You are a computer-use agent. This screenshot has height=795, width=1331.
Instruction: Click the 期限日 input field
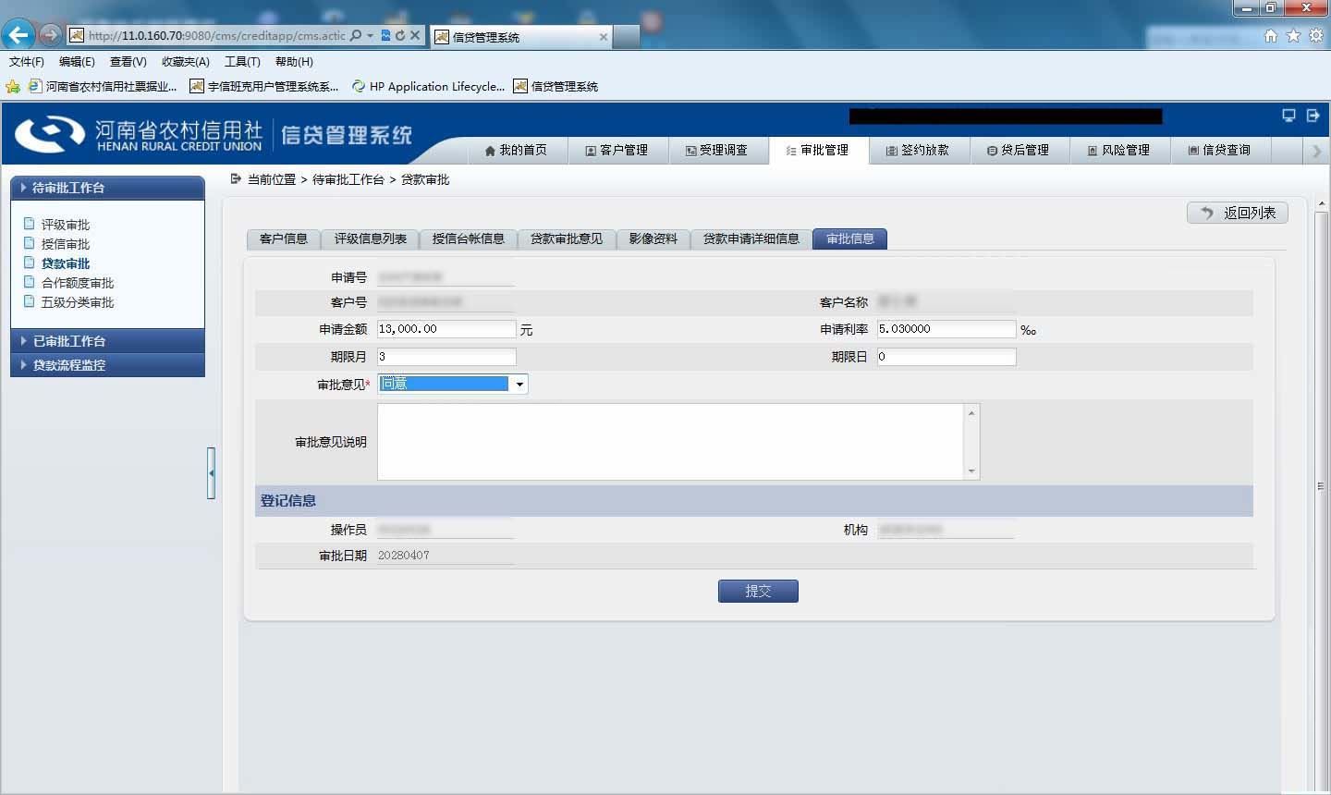[x=946, y=357]
